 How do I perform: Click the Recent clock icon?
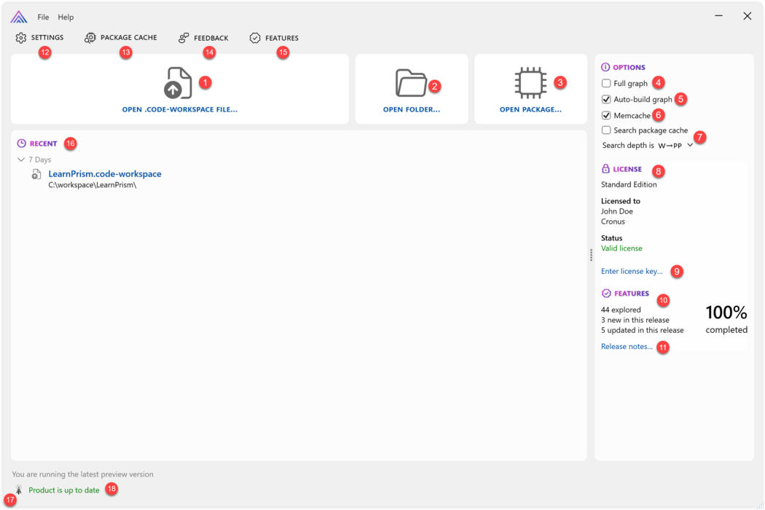click(21, 144)
